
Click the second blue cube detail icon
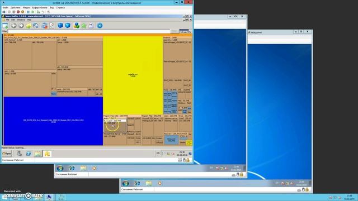coord(68,26)
